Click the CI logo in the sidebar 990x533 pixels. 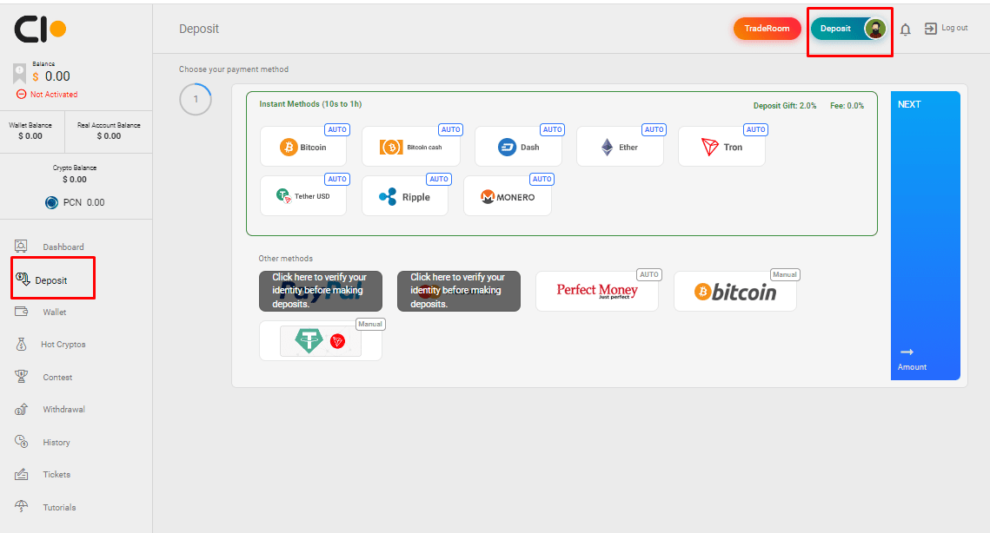click(40, 29)
